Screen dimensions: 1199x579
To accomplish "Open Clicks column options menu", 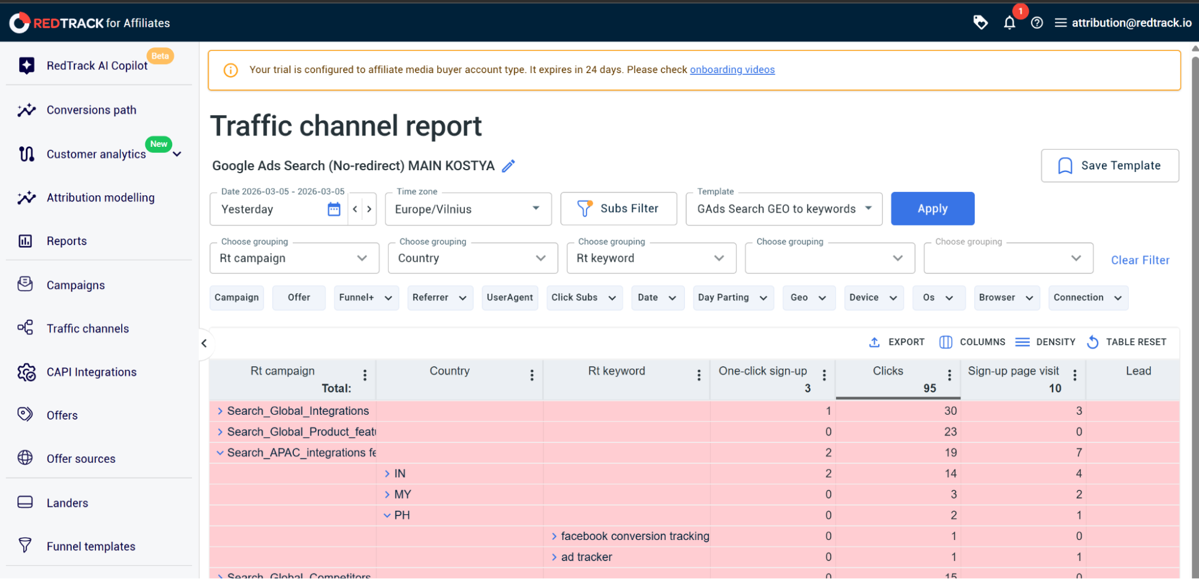I will (949, 375).
